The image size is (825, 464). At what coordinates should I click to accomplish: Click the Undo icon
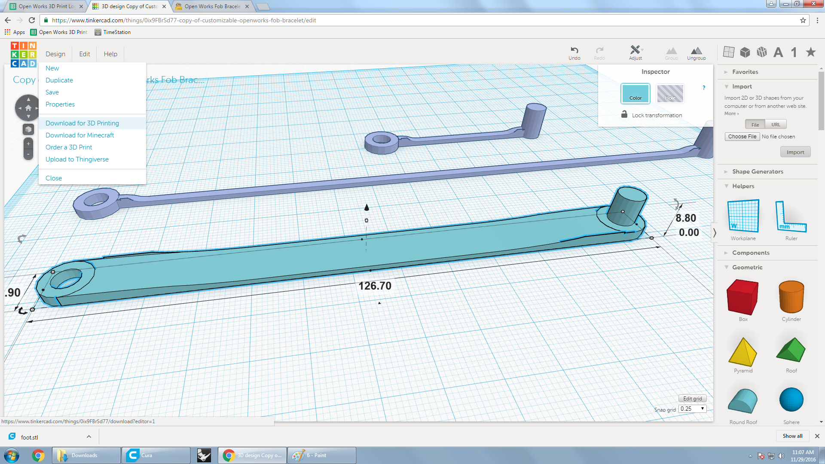point(574,53)
